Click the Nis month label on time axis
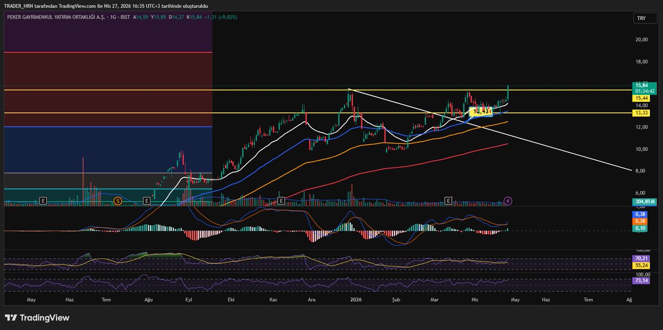This screenshot has height=330, width=663. [x=474, y=300]
